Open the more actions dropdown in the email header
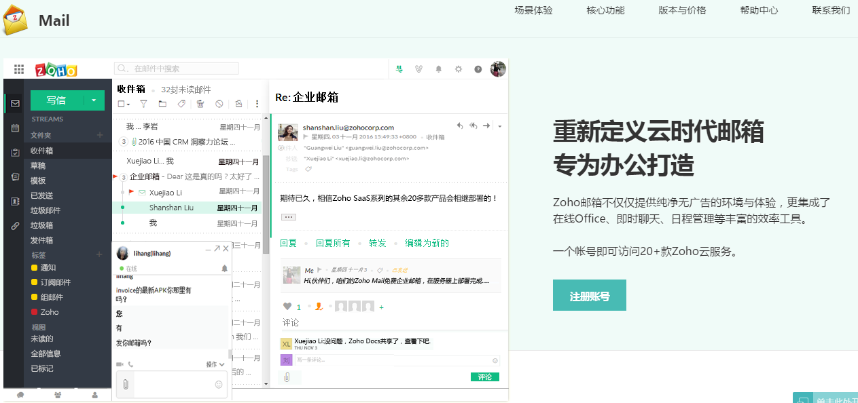Viewport: 858px width, 403px height. [x=500, y=126]
